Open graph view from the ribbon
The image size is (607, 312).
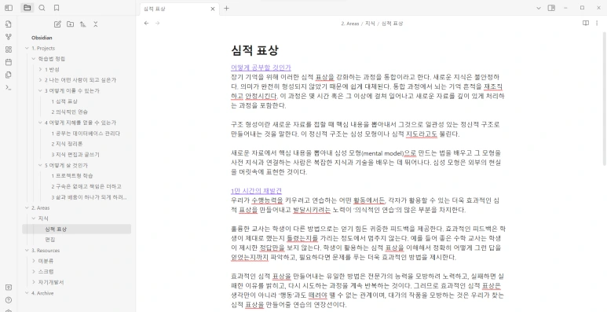(x=9, y=37)
